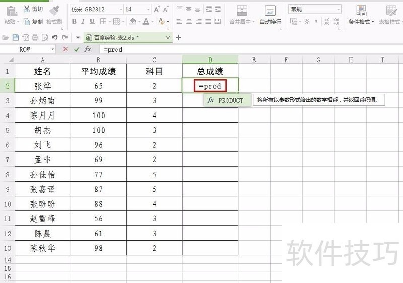
Task: Open Conditional Formatting (条件格式) button
Action: (x=361, y=15)
